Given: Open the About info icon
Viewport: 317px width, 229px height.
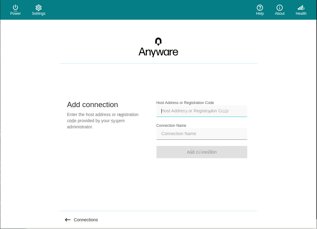Looking at the screenshot, I should pyautogui.click(x=280, y=8).
